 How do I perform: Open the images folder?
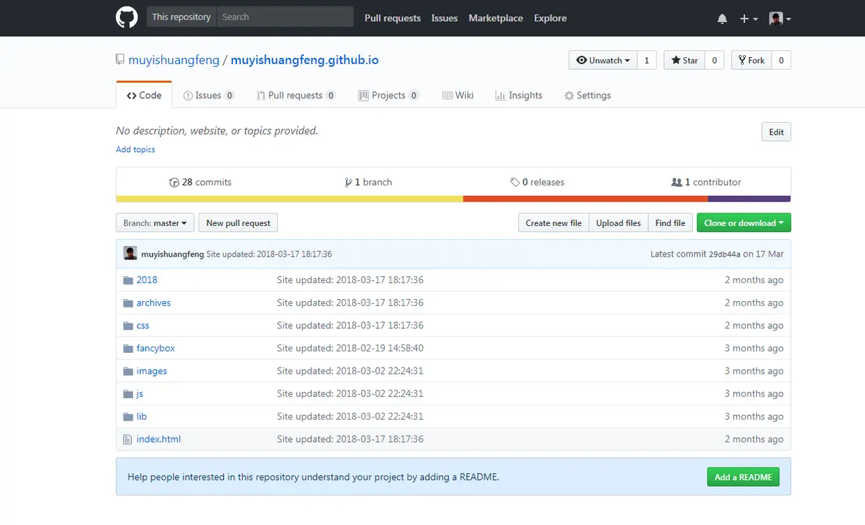[x=151, y=371]
